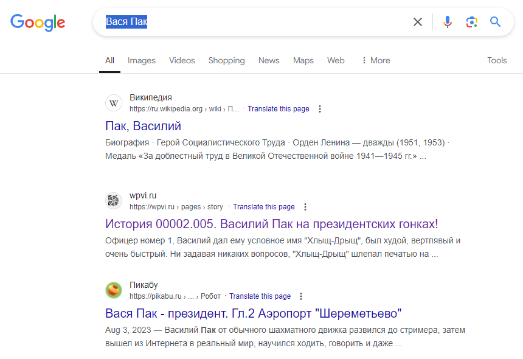Open options menu for Wikipedia result

point(320,110)
